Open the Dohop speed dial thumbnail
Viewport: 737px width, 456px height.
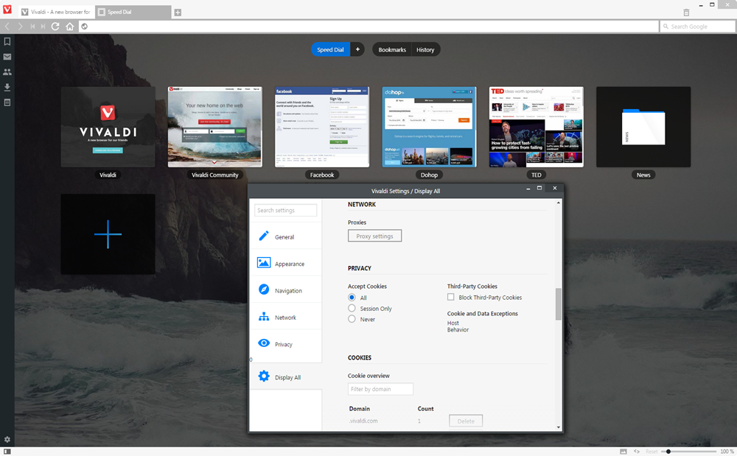429,127
